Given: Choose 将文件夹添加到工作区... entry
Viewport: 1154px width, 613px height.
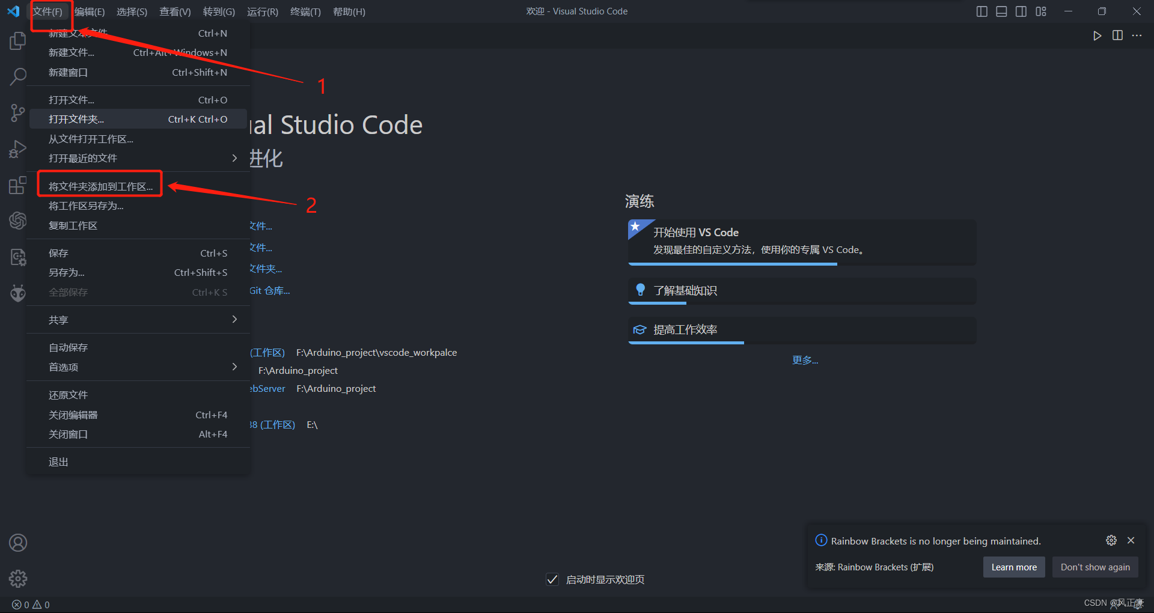Looking at the screenshot, I should 138,186.
